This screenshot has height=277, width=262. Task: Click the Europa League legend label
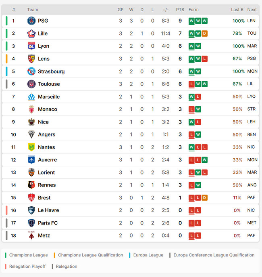[148, 255]
